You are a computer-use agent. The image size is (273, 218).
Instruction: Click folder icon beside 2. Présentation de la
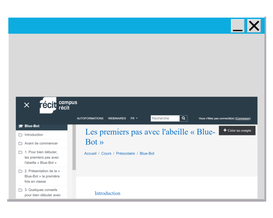click(20, 171)
